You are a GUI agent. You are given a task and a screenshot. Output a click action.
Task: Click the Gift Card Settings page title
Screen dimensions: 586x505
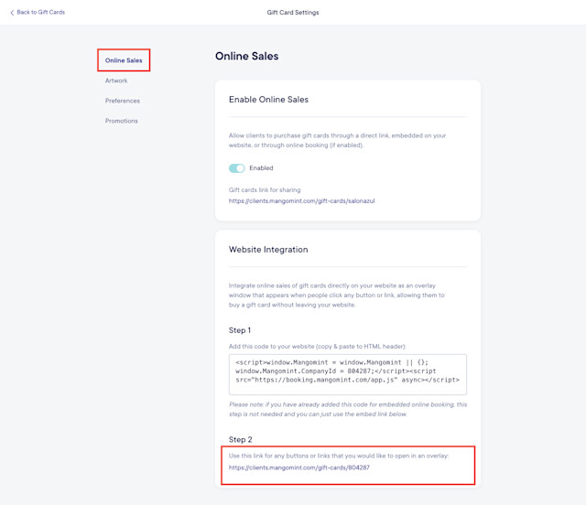coord(293,12)
